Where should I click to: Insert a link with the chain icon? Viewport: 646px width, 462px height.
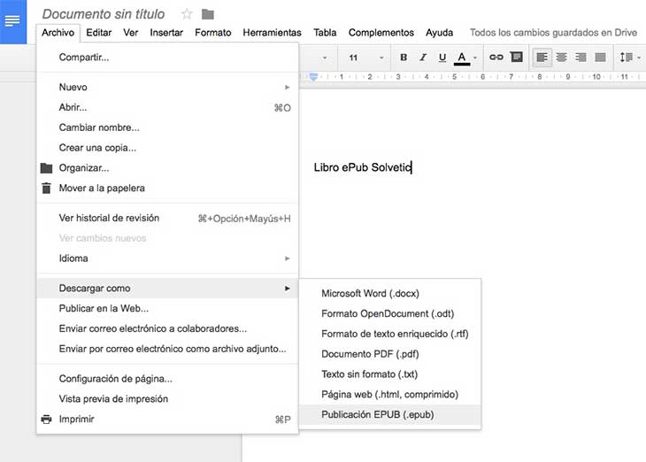(x=496, y=58)
